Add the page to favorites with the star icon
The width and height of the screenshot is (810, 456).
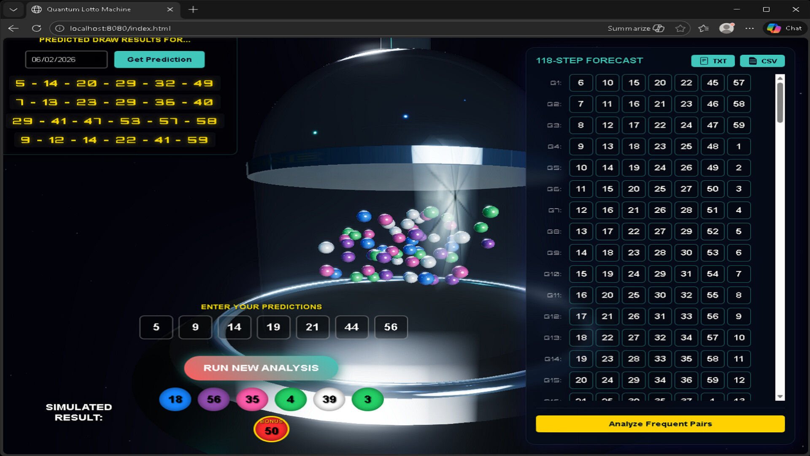tap(681, 28)
